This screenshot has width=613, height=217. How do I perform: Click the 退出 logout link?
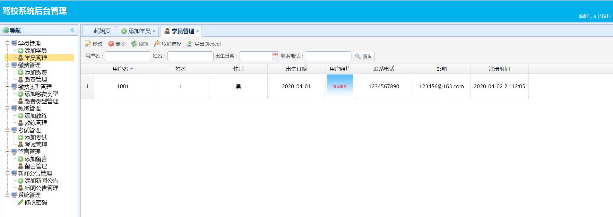[x=605, y=16]
